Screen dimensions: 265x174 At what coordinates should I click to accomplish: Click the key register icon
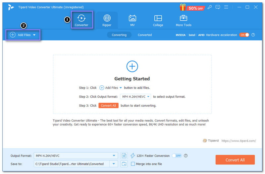(210, 7)
